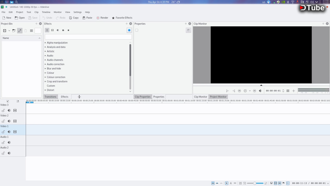Click the Copy toolbar button
Viewport: 330px width, 186px height.
(74, 18)
